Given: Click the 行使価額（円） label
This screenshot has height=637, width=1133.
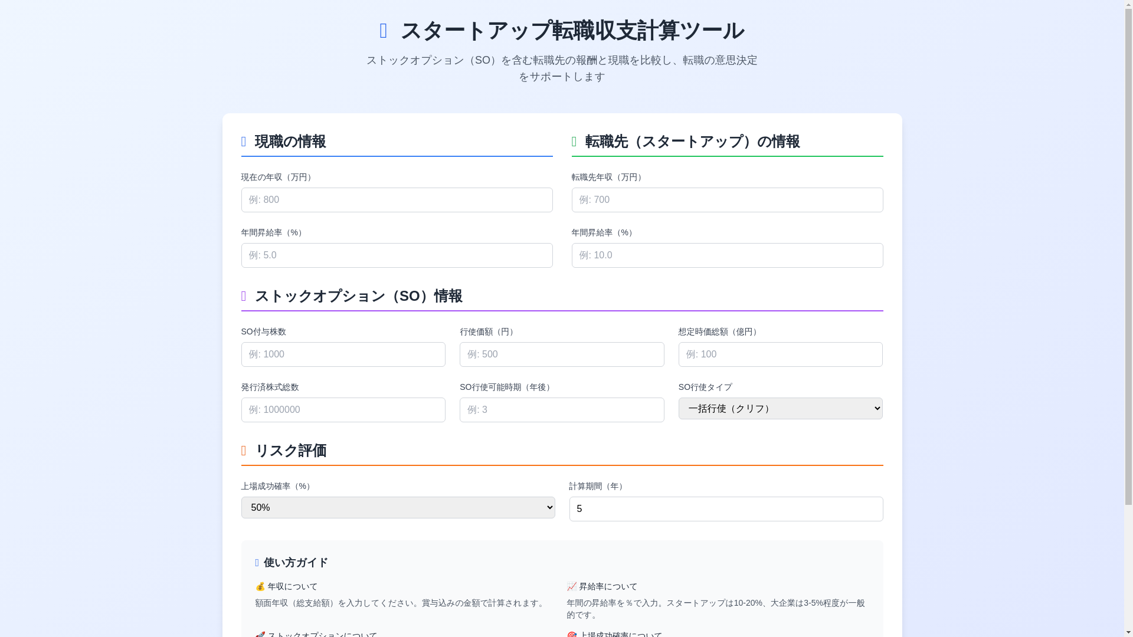Looking at the screenshot, I should (489, 331).
